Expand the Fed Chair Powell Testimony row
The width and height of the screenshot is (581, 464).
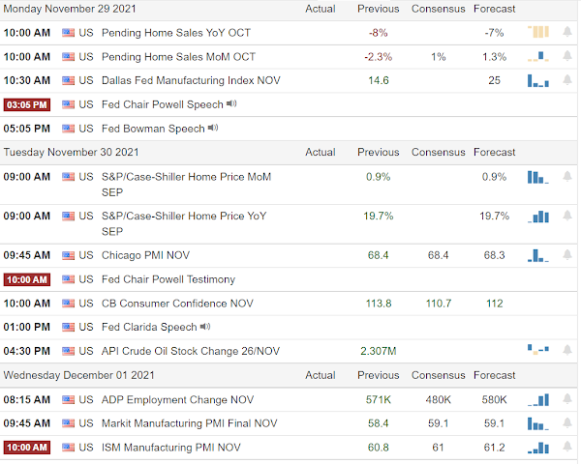[x=168, y=279]
